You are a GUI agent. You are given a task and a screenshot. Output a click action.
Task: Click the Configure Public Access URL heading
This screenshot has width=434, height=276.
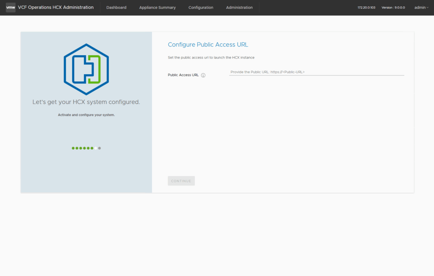(208, 45)
